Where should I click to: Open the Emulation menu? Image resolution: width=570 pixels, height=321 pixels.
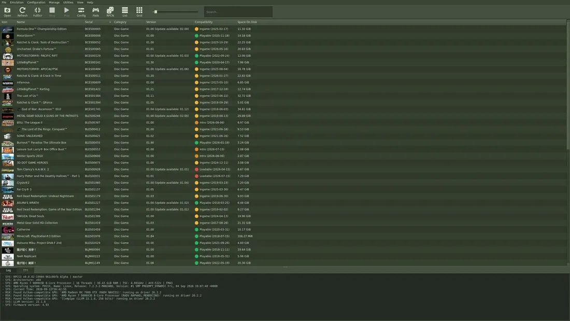pos(17,2)
